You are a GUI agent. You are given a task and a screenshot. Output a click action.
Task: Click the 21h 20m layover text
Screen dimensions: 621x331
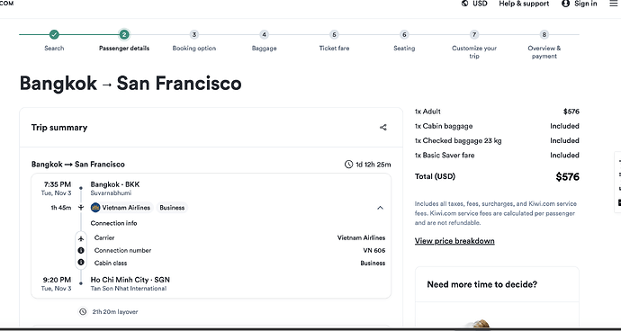[115, 311]
